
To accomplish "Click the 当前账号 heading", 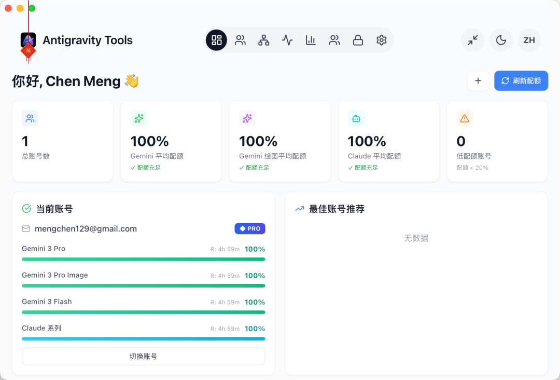I will [54, 209].
